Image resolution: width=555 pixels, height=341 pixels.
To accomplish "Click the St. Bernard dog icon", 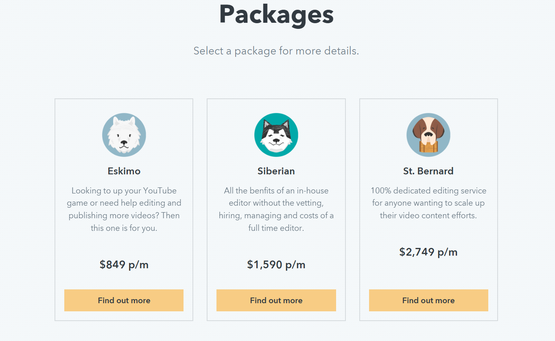I will point(428,135).
